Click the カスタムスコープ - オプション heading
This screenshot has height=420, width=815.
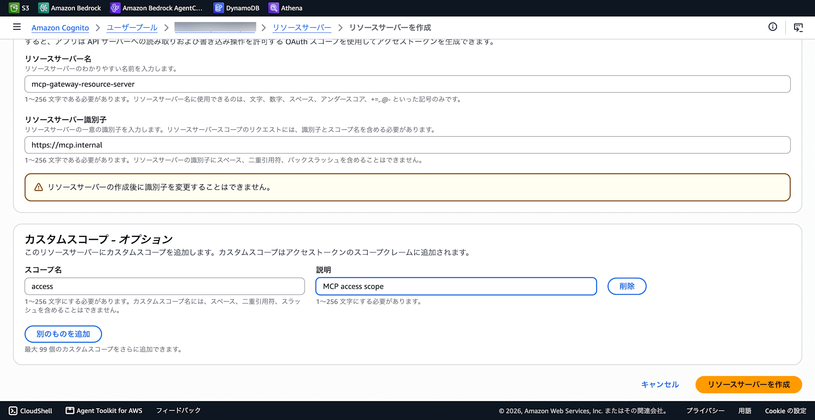click(99, 239)
